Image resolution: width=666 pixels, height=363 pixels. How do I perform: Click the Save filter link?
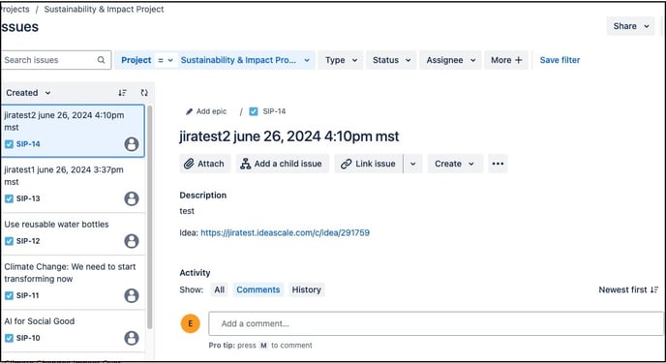pos(560,60)
